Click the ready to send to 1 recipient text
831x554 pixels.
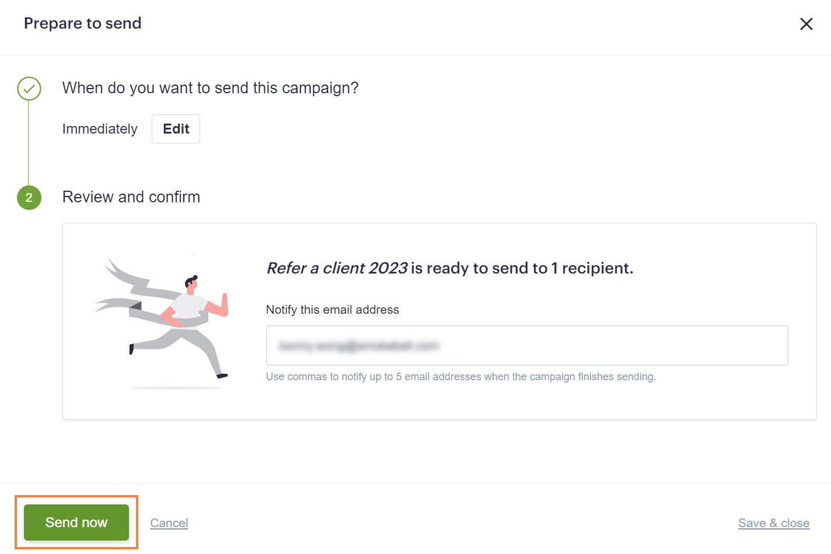pyautogui.click(x=522, y=268)
